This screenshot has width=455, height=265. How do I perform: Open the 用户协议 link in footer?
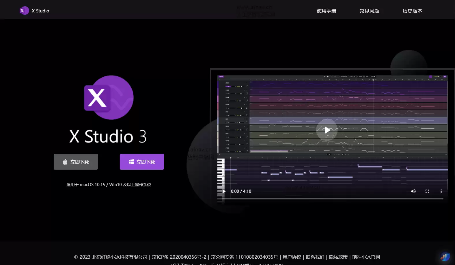pos(292,257)
